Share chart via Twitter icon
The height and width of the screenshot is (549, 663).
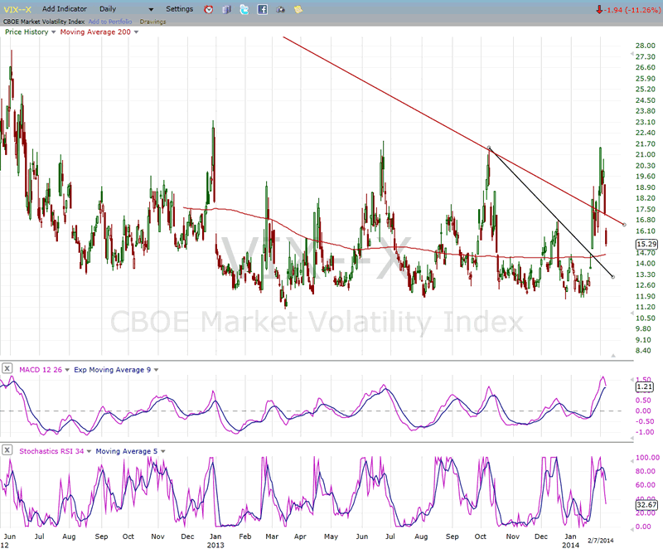[244, 9]
